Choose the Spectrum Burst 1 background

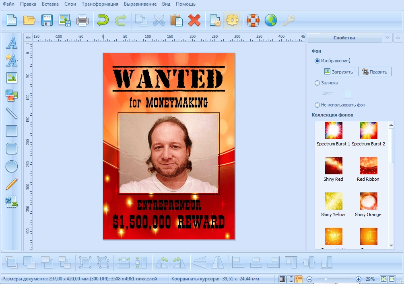pyautogui.click(x=333, y=134)
